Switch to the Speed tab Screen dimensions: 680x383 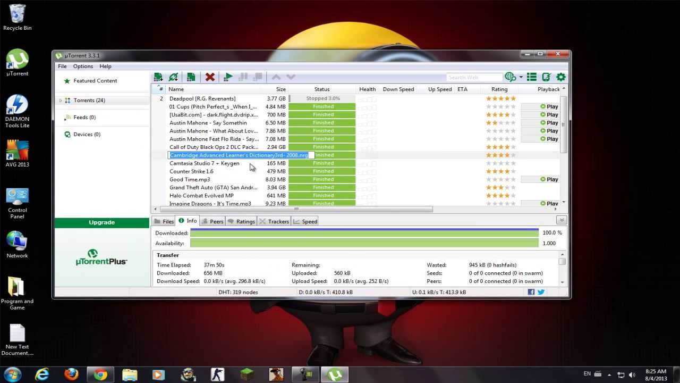[x=305, y=221]
